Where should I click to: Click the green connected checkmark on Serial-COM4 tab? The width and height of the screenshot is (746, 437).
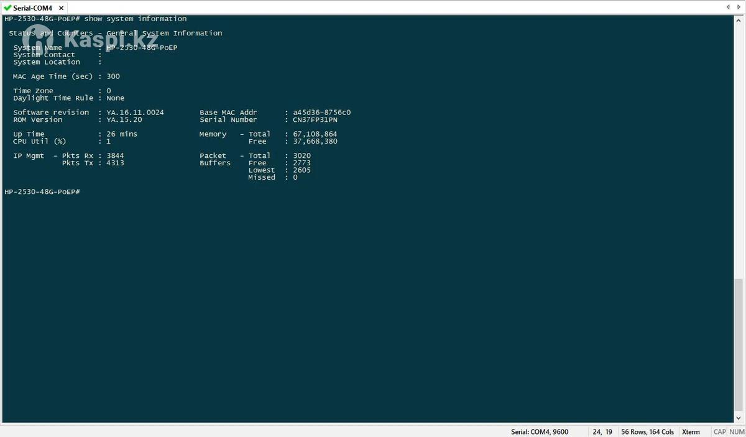point(7,8)
